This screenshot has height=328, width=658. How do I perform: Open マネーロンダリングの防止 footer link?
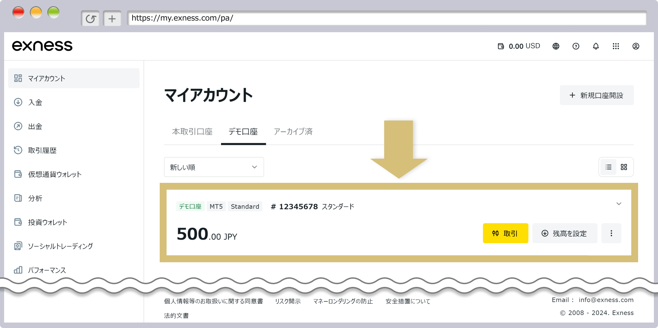click(343, 301)
